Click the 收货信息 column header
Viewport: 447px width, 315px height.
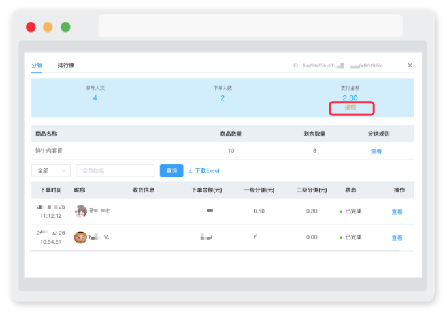(143, 190)
